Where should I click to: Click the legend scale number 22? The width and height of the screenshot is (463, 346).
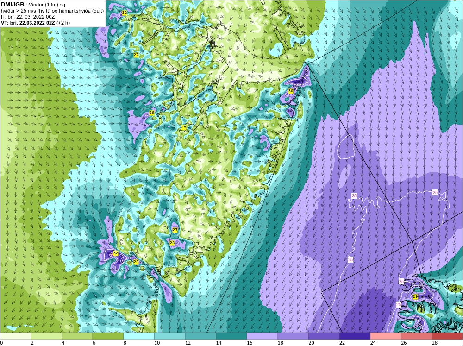coord(342,343)
